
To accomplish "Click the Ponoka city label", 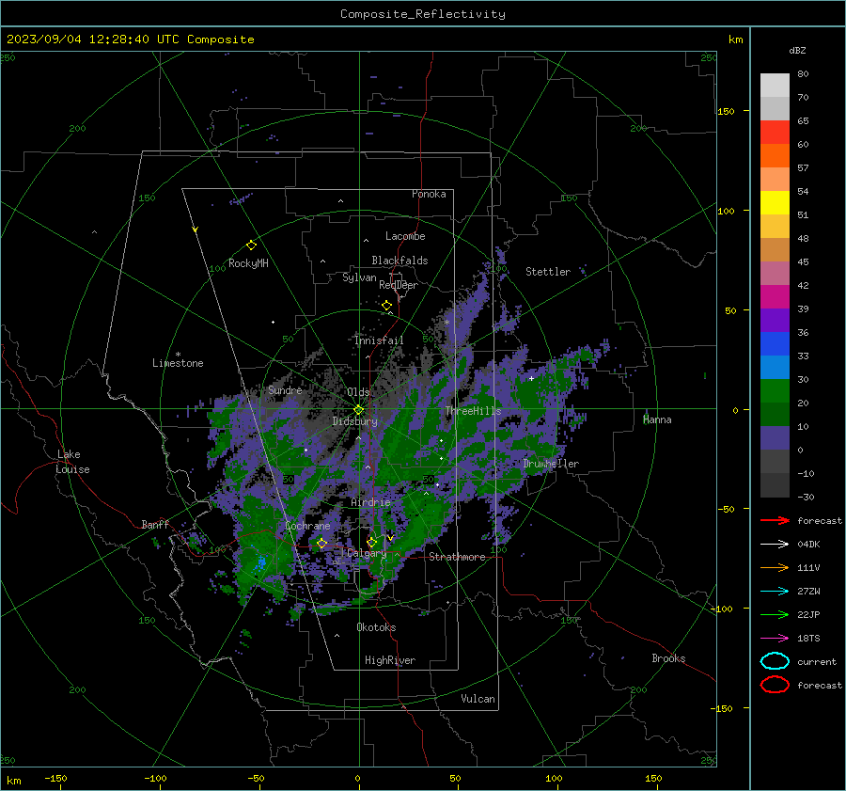I will pyautogui.click(x=429, y=194).
